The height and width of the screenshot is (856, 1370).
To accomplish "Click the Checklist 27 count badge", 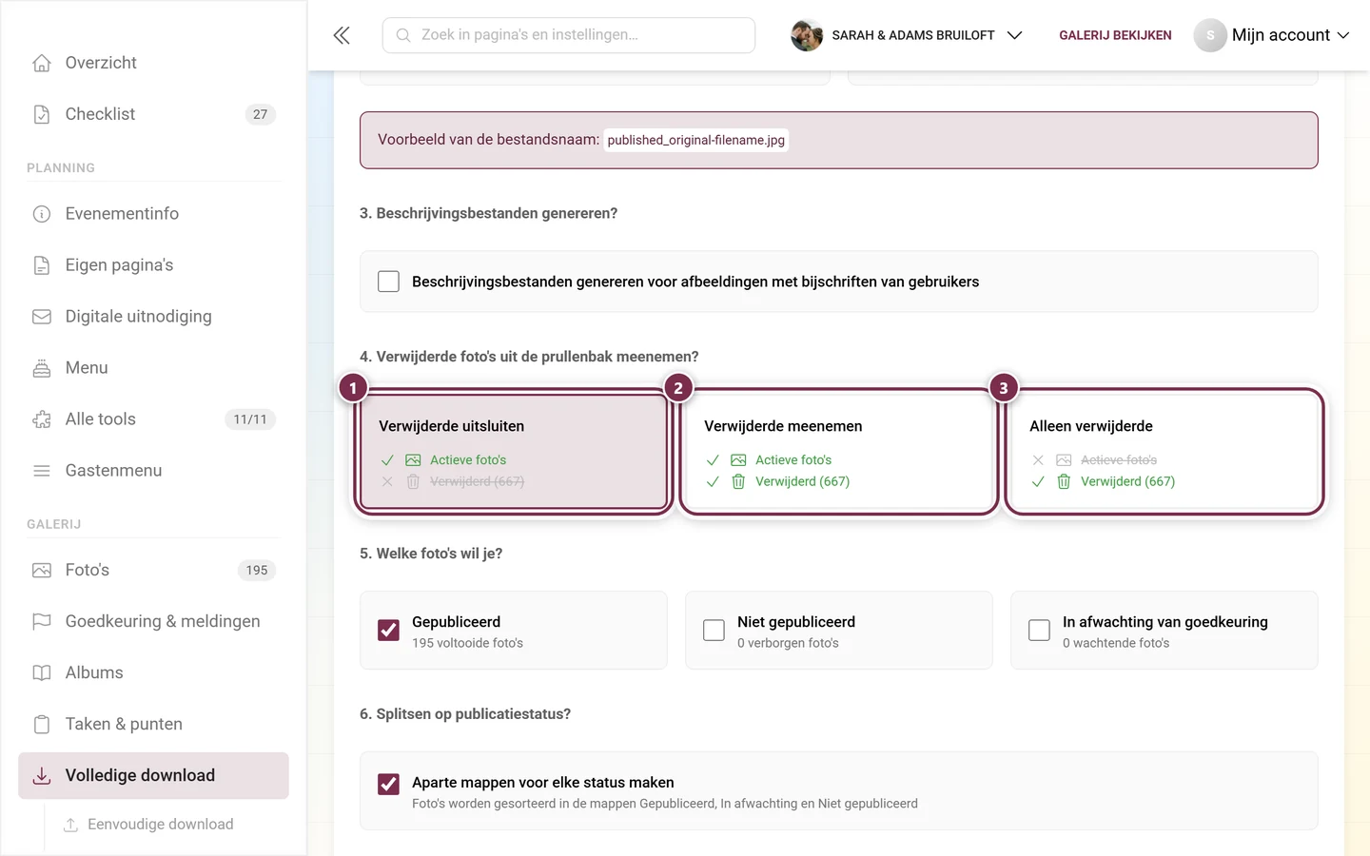I will coord(261,114).
